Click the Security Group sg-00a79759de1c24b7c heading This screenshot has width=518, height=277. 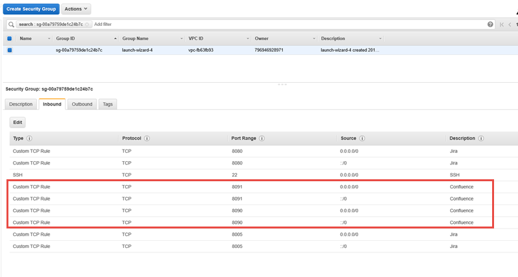49,89
